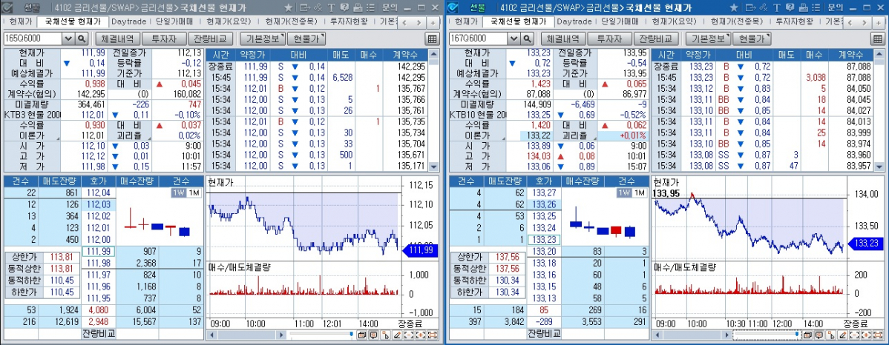The width and height of the screenshot is (889, 345).
Task: Click the cursor pointer icon under right chart
Action: coord(830,335)
